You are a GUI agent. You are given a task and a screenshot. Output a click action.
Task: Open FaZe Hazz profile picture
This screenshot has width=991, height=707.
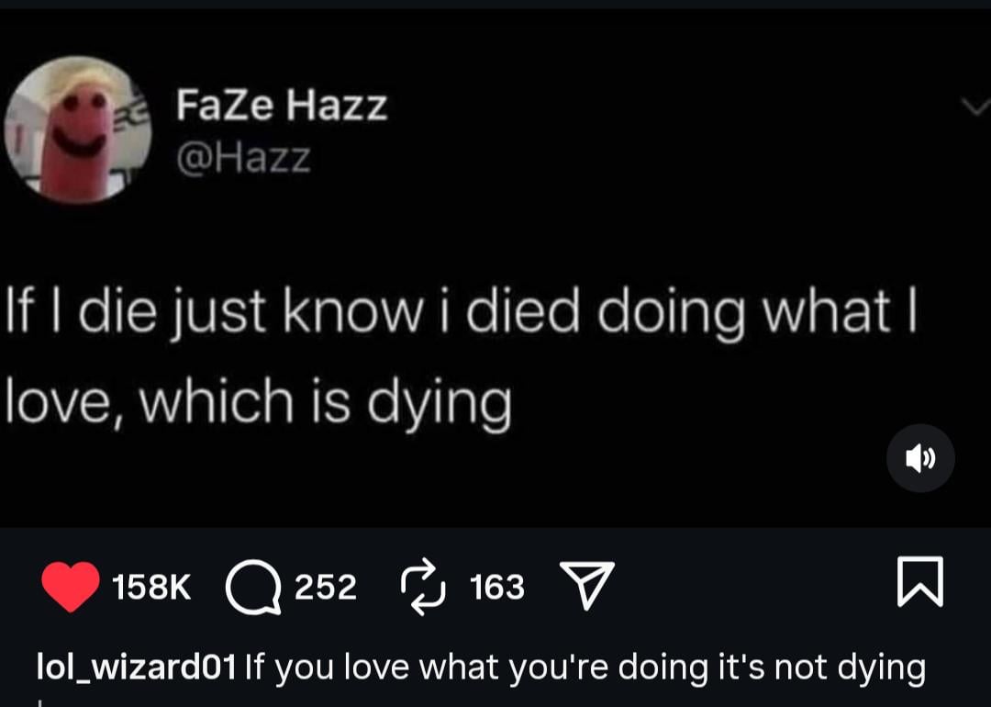click(78, 129)
